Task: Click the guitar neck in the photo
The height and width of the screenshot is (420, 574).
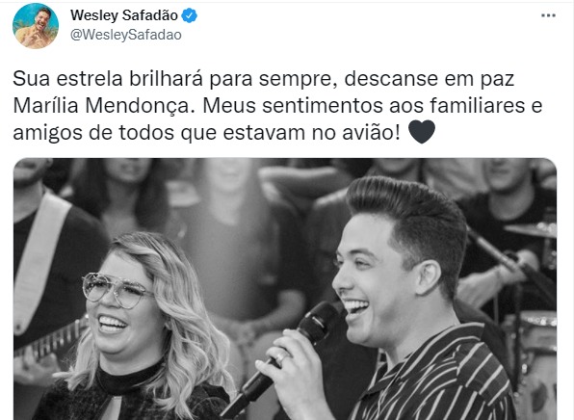Action: pyautogui.click(x=51, y=339)
